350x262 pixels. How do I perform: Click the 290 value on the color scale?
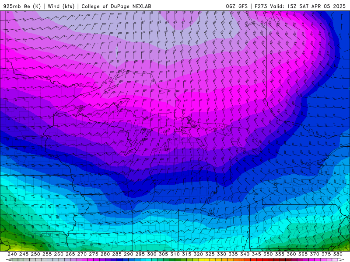tap(128, 254)
